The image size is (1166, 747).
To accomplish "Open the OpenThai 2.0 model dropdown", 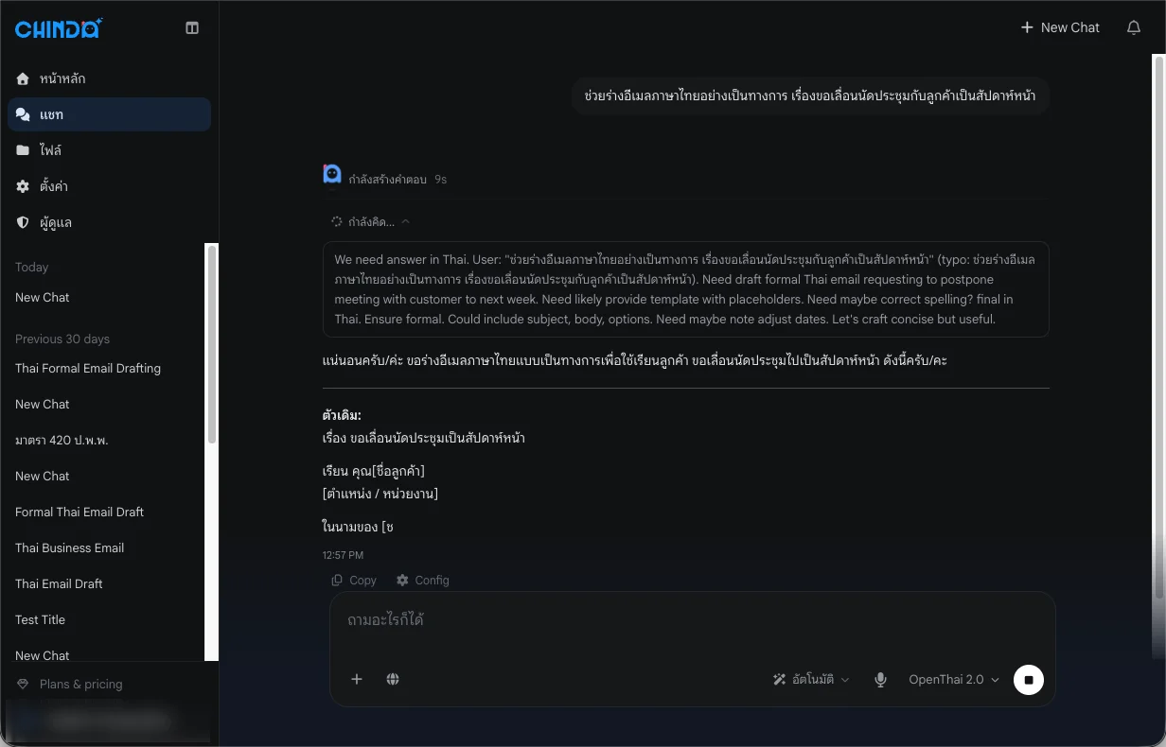I will click(x=954, y=680).
